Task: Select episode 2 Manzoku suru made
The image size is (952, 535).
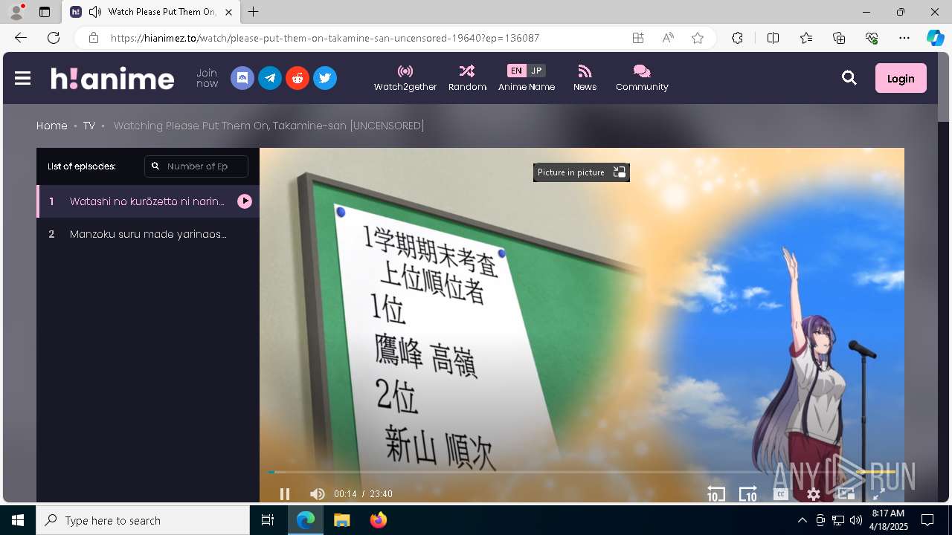Action: 148,234
